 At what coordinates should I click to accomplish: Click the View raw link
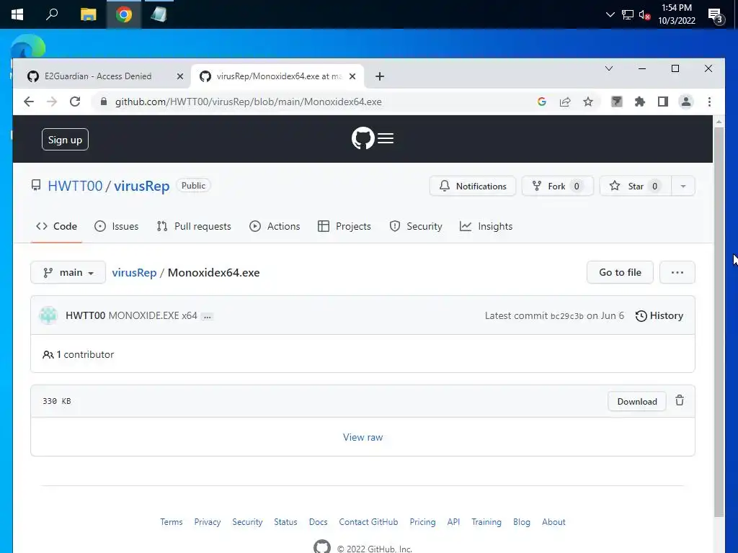click(363, 437)
